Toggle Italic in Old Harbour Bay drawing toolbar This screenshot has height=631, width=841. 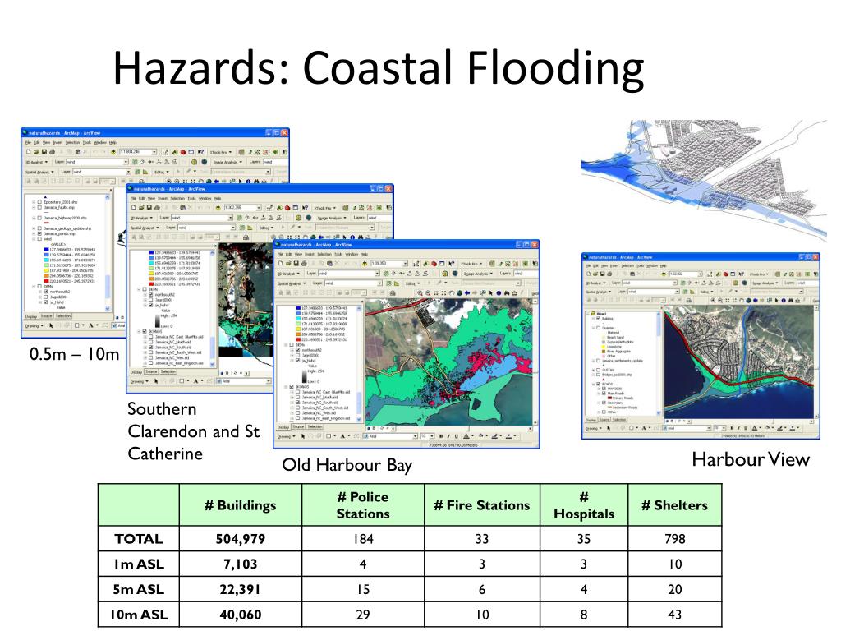448,436
